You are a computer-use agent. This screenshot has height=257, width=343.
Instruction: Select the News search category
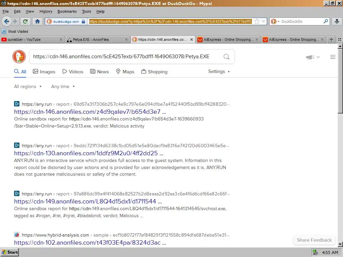(x=99, y=72)
